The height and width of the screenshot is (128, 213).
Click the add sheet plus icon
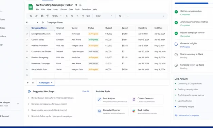pos(28,82)
